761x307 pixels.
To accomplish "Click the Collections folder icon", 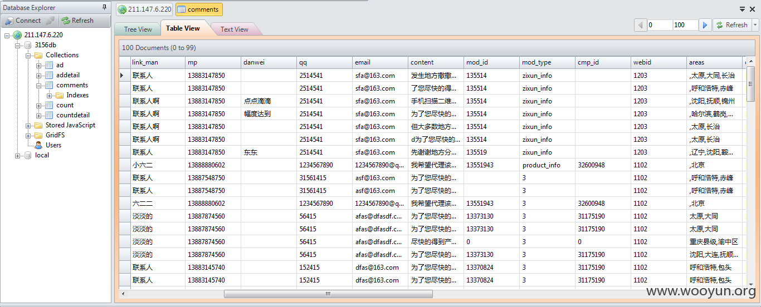I will pos(38,55).
